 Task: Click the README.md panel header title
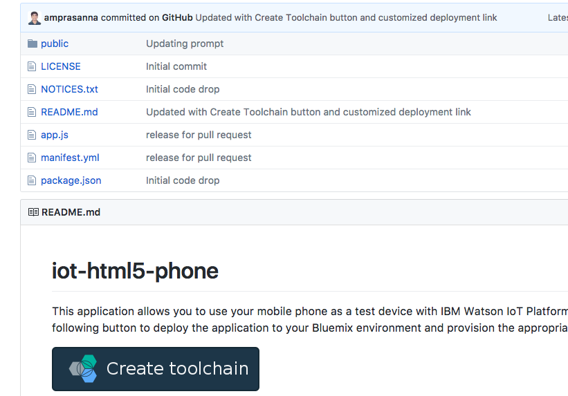pos(71,212)
